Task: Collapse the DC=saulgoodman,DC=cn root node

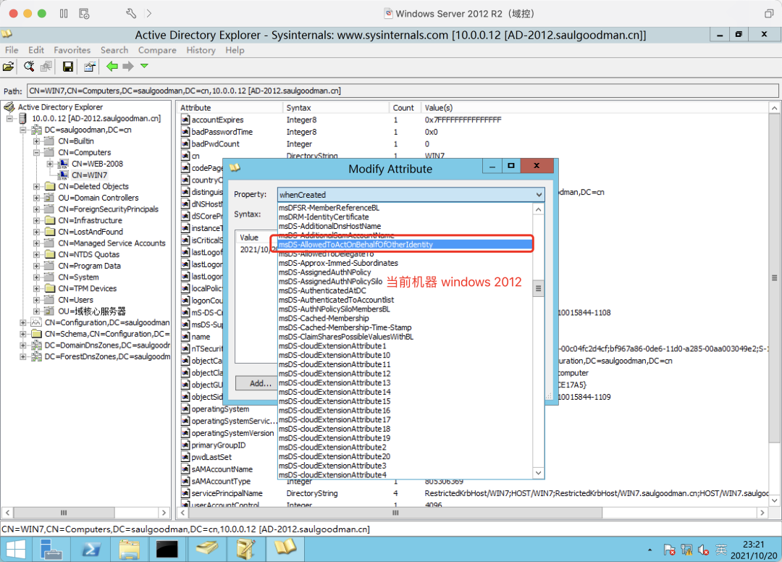Action: (23, 130)
